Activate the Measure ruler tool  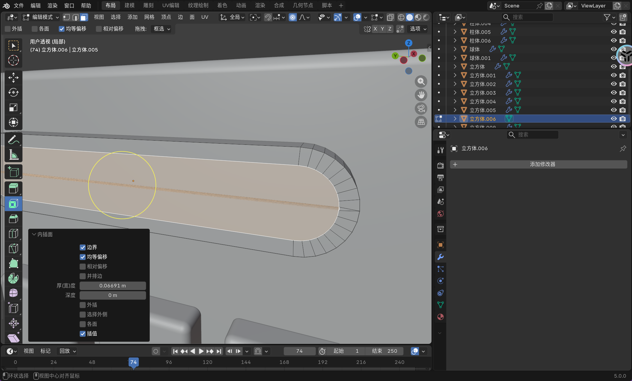(13, 155)
